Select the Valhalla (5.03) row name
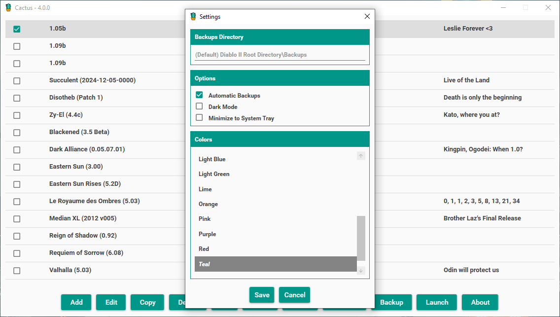 click(x=70, y=270)
